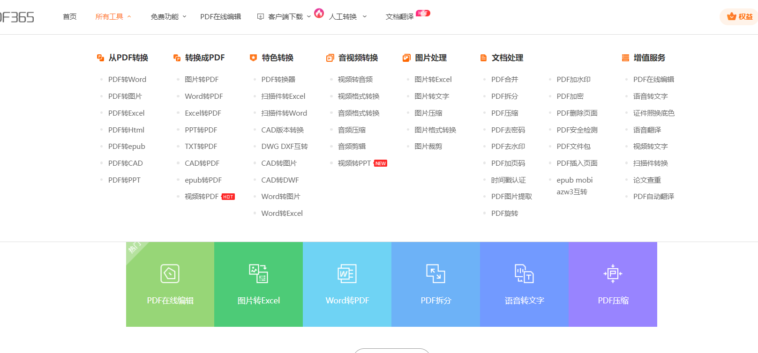Image resolution: width=758 pixels, height=353 pixels.
Task: Click the 权益 button
Action: tap(739, 16)
